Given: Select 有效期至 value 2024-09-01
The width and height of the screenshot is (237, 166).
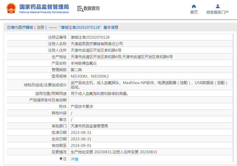Looking at the screenshot, I should [81, 145].
